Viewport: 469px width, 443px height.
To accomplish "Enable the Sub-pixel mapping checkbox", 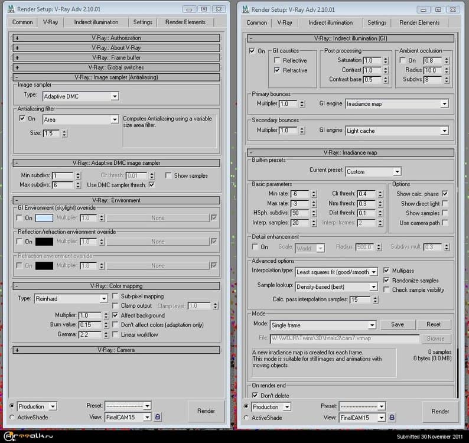I will [116, 297].
